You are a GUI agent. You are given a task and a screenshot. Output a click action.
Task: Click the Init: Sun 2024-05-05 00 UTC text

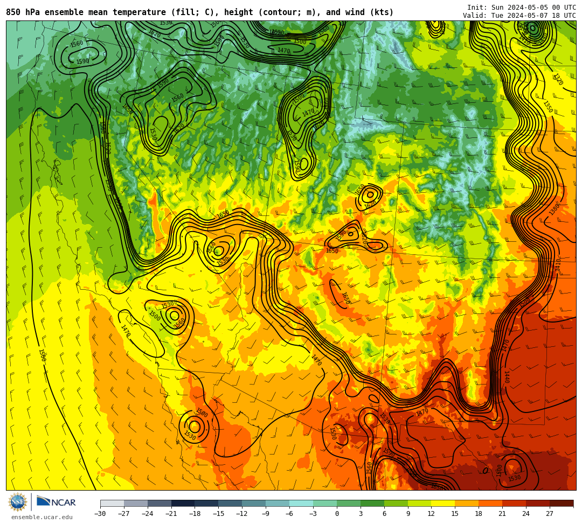[522, 8]
